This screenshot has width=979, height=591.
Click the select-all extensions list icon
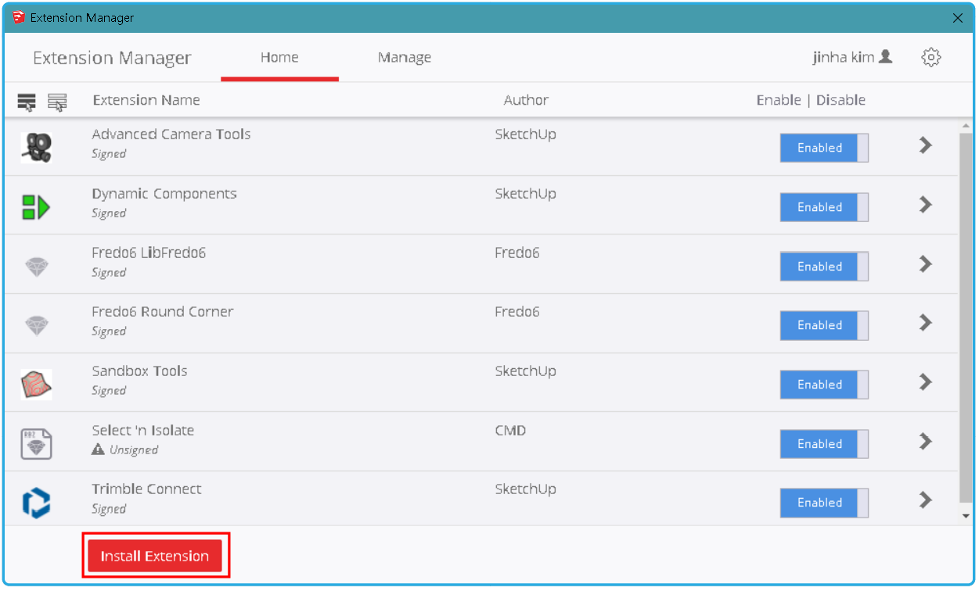coord(27,102)
